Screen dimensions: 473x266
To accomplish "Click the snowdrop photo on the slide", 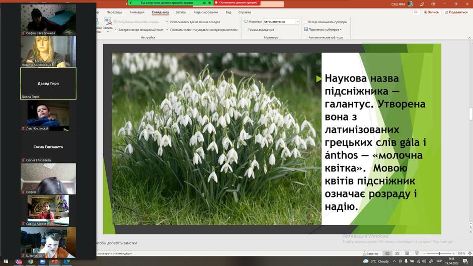I will click(x=216, y=139).
